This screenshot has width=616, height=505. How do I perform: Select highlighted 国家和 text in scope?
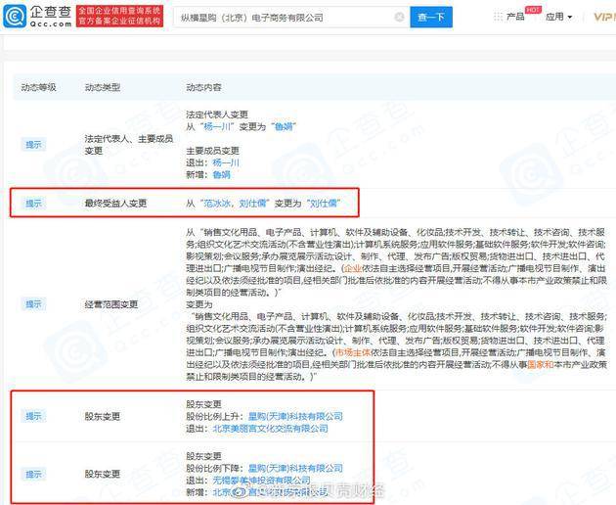[540, 364]
